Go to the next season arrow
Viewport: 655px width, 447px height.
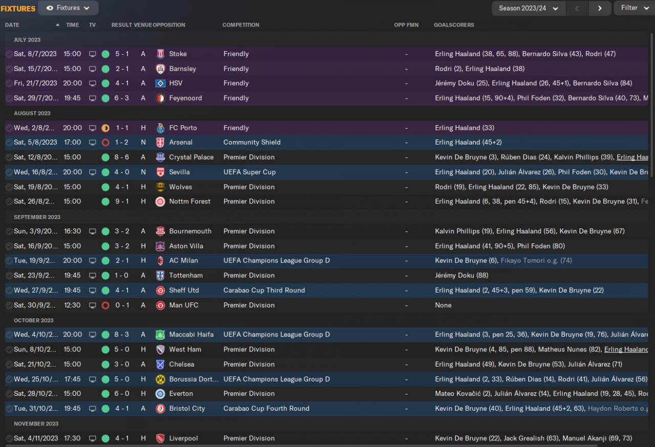click(599, 8)
